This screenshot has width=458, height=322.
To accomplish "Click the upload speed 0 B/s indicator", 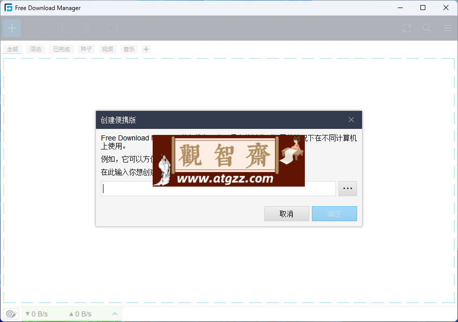I will (80, 314).
